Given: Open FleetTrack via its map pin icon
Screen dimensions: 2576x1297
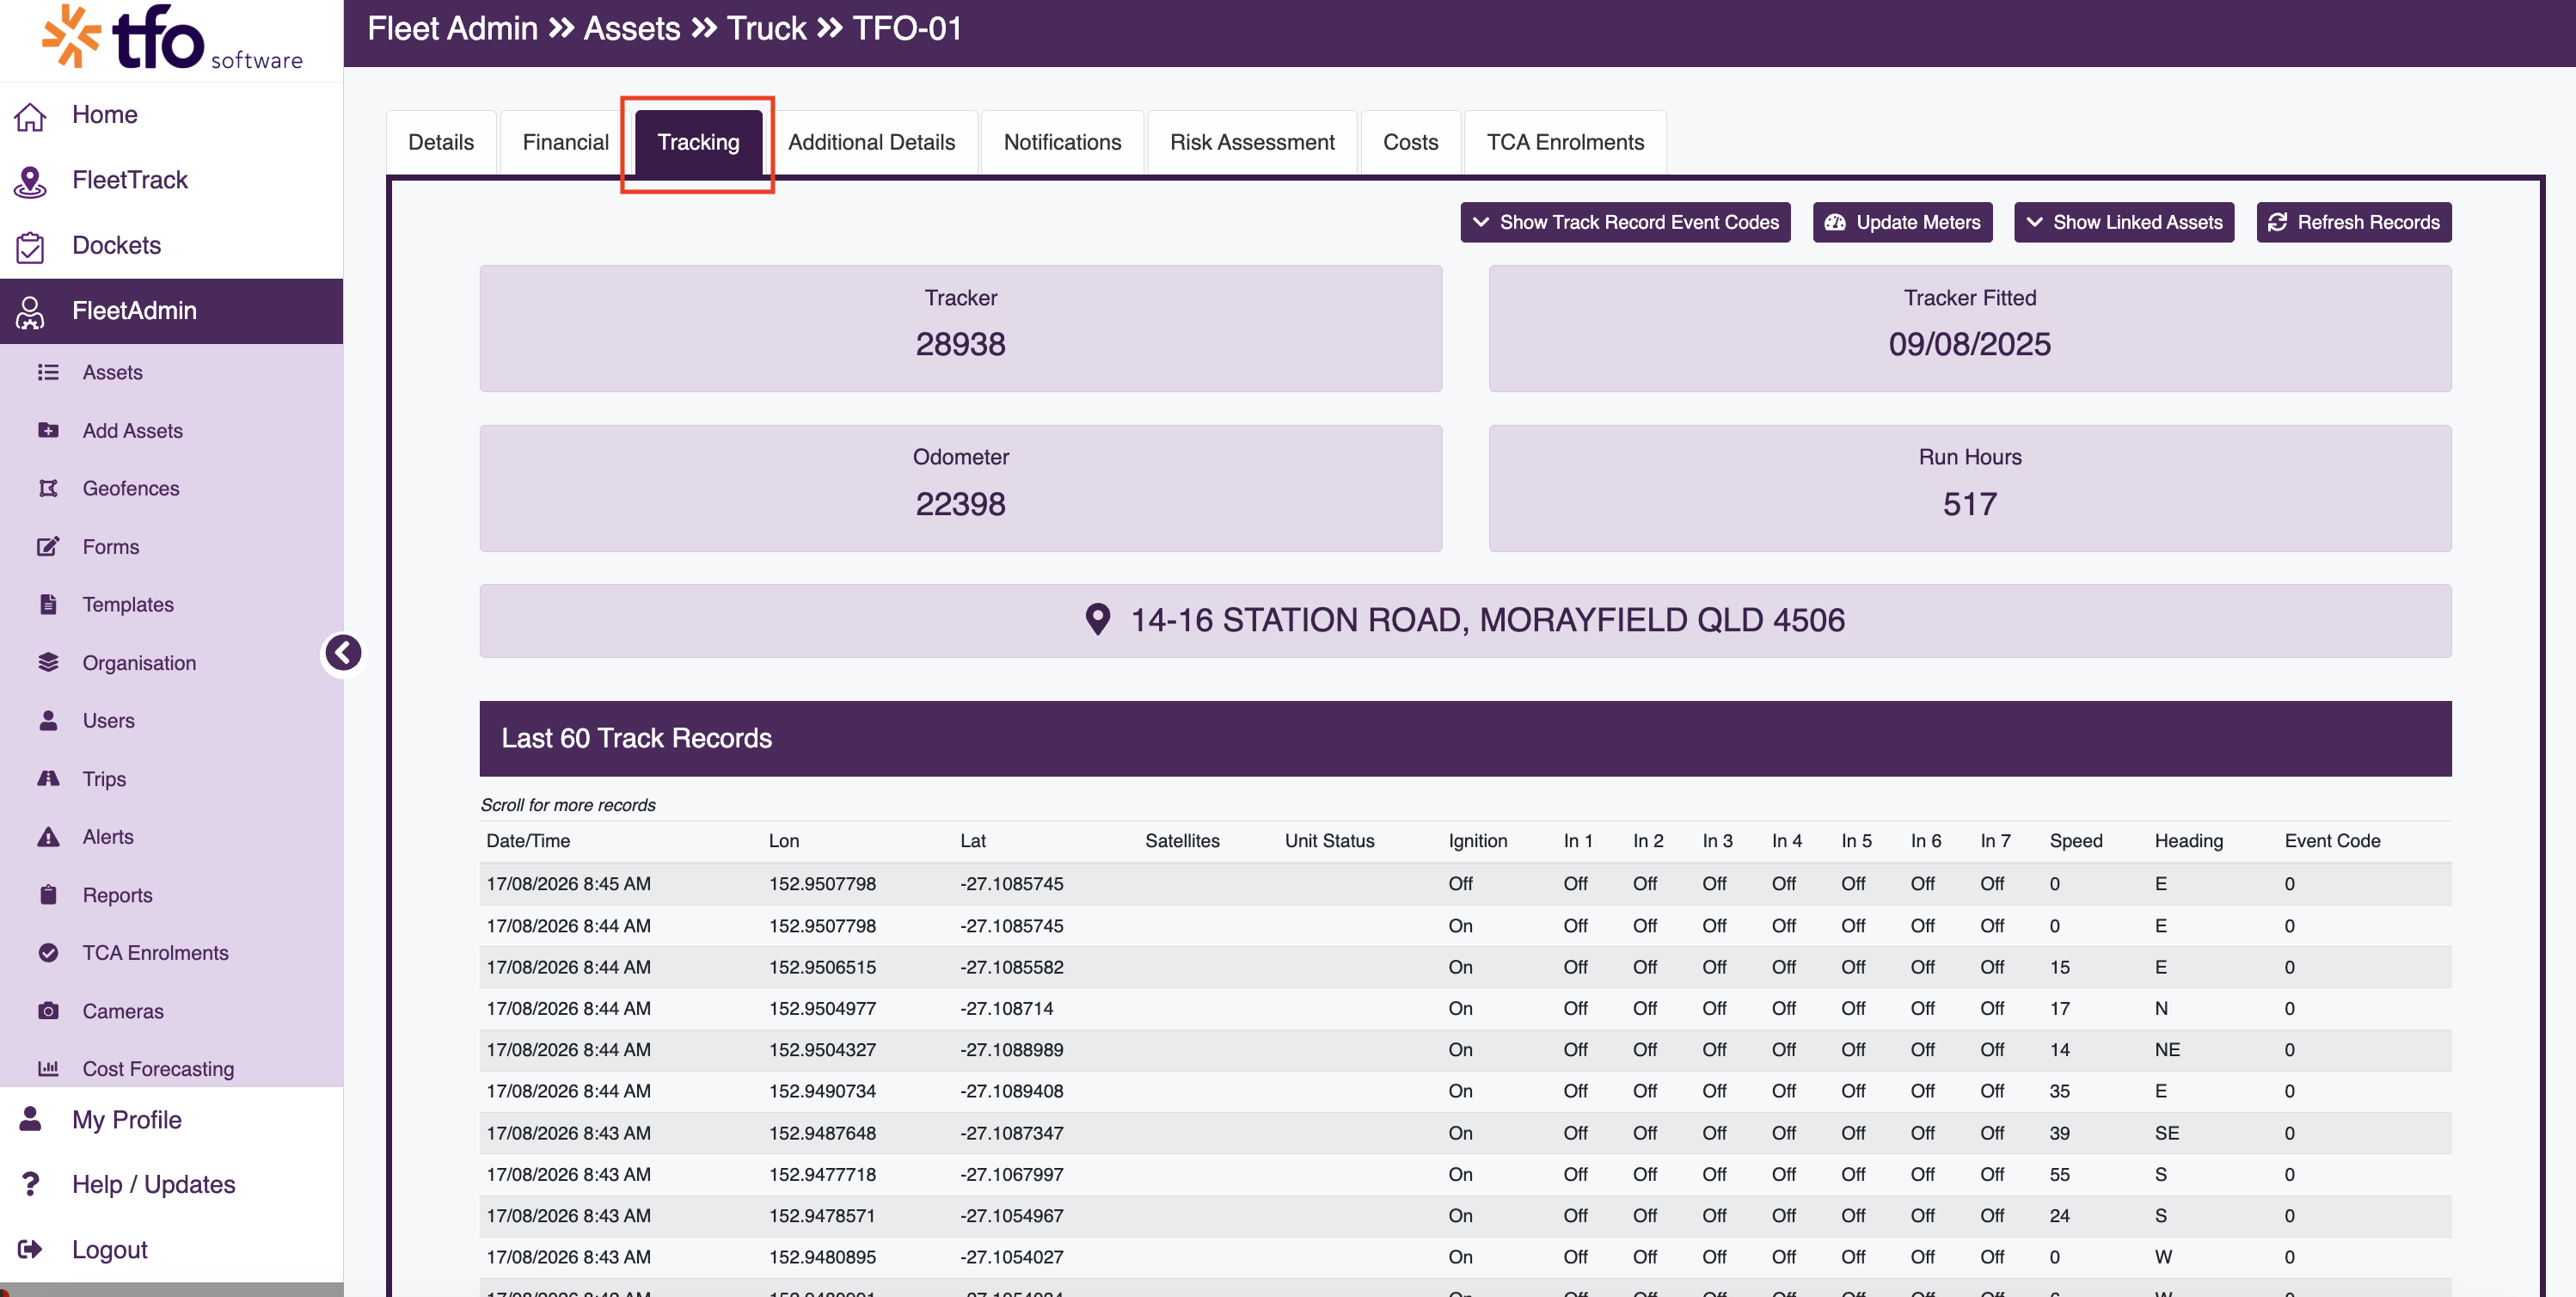Looking at the screenshot, I should [30, 181].
